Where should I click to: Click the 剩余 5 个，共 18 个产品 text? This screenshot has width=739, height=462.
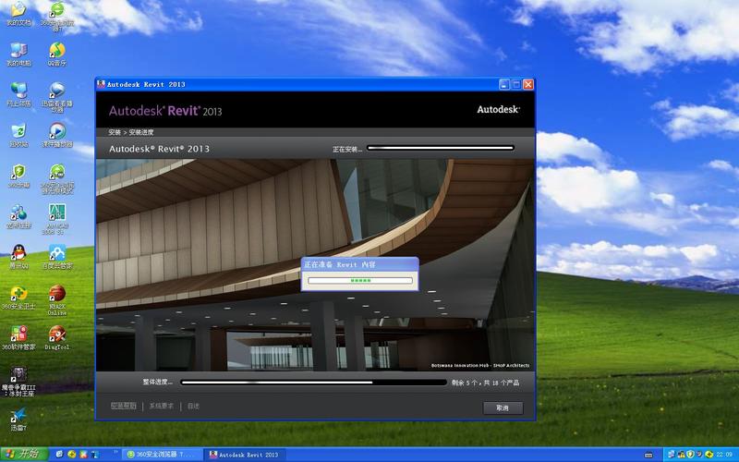pos(486,383)
